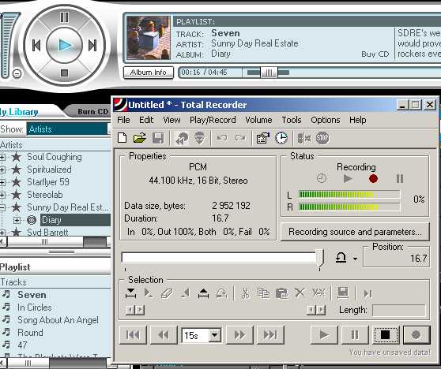This screenshot has height=369, width=441.
Task: Open the View menu
Action: tap(171, 120)
